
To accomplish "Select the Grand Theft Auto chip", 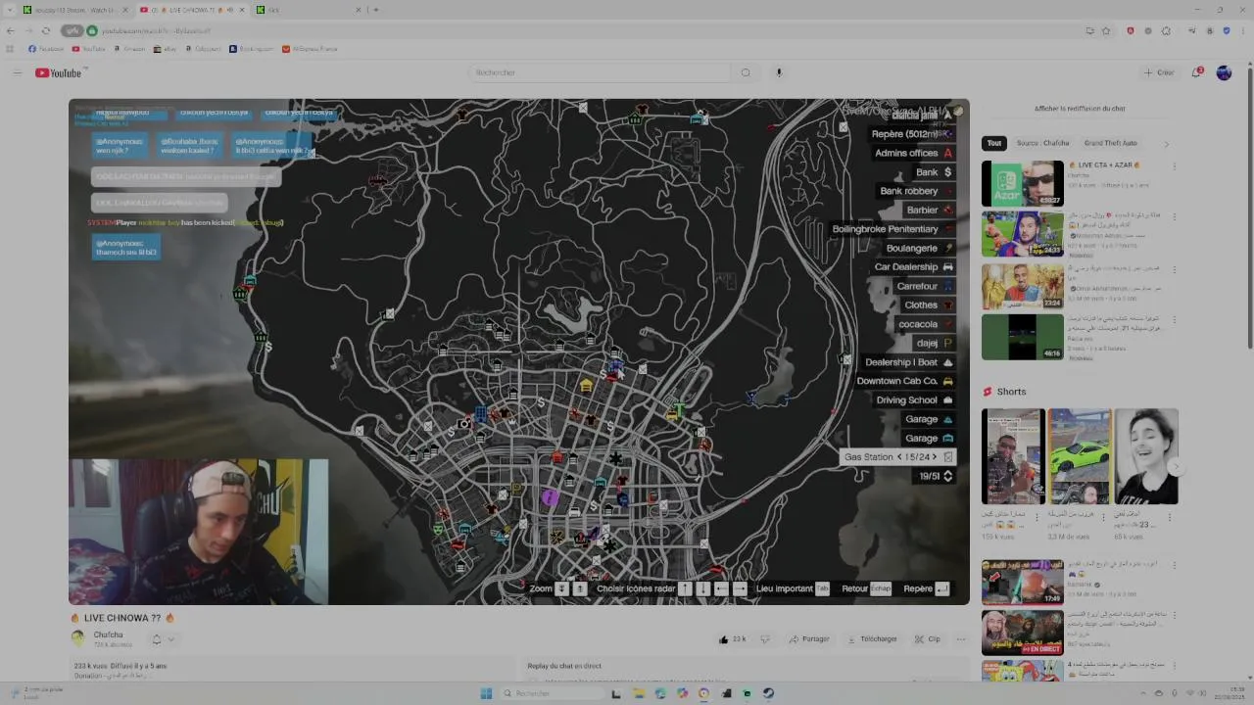I will pyautogui.click(x=1110, y=143).
